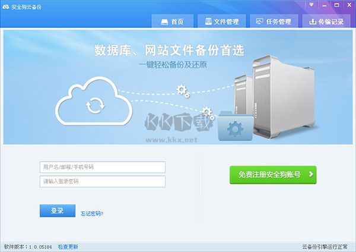
Task: Click the green 免费注册安全狗账号 button
Action: coord(273,175)
